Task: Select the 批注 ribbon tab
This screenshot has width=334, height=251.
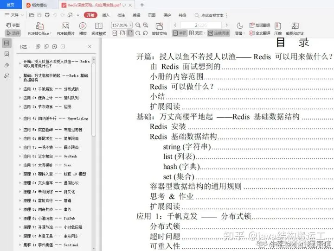Action: 121,15
